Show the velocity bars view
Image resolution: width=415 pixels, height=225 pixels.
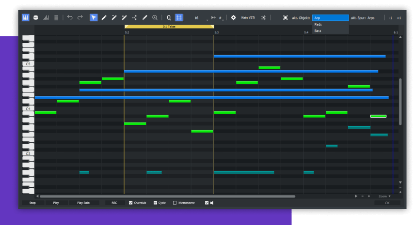(x=46, y=17)
